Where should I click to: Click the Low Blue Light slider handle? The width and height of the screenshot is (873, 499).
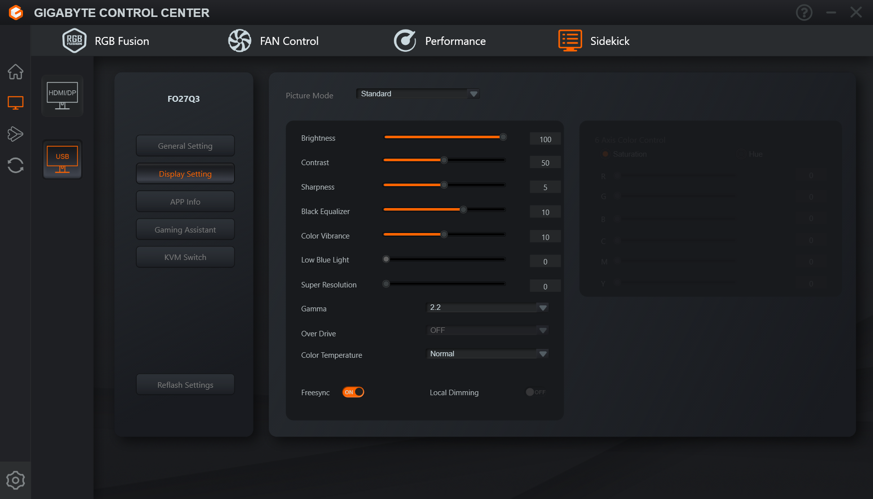(386, 259)
